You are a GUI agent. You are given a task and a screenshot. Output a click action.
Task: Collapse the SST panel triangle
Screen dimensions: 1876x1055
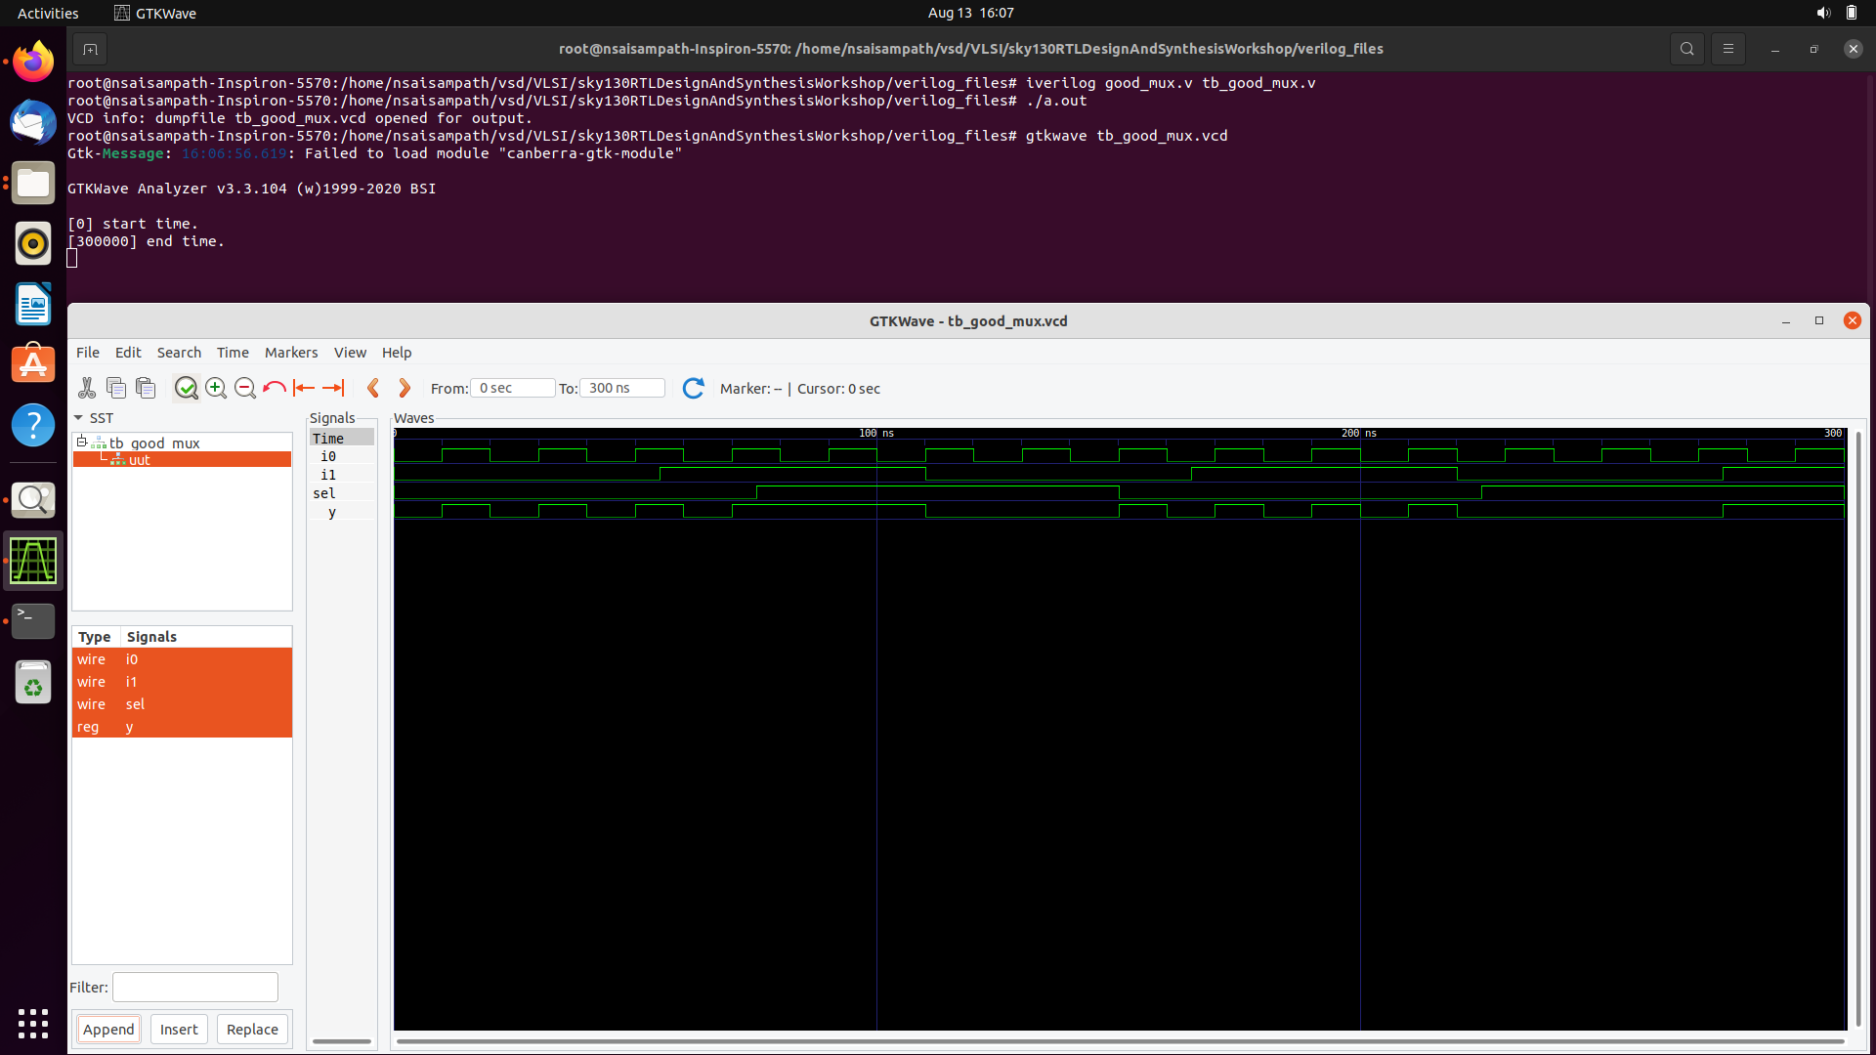pos(78,418)
